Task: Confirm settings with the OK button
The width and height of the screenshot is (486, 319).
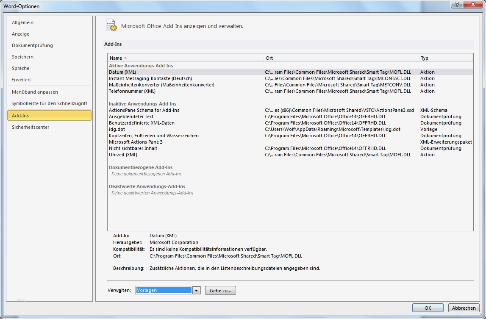Action: [428, 308]
